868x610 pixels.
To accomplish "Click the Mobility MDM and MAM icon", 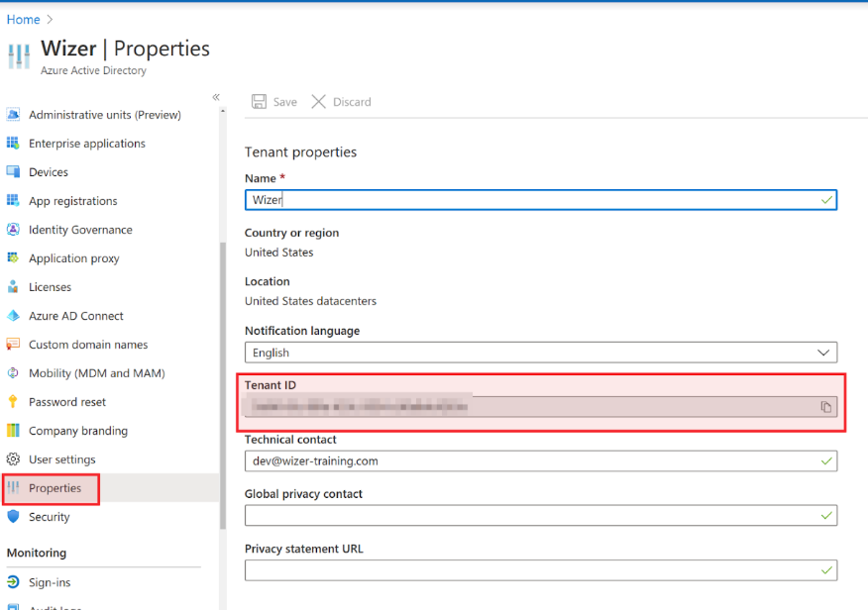I will click(13, 373).
